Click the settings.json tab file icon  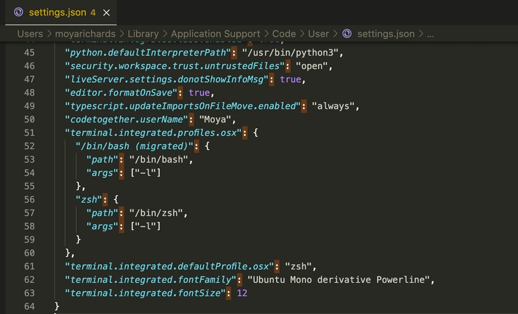[19, 12]
